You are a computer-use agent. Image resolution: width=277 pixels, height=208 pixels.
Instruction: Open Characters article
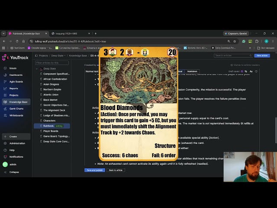(x=49, y=120)
